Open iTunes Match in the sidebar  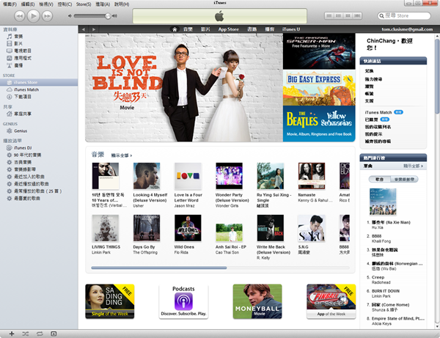pyautogui.click(x=26, y=89)
